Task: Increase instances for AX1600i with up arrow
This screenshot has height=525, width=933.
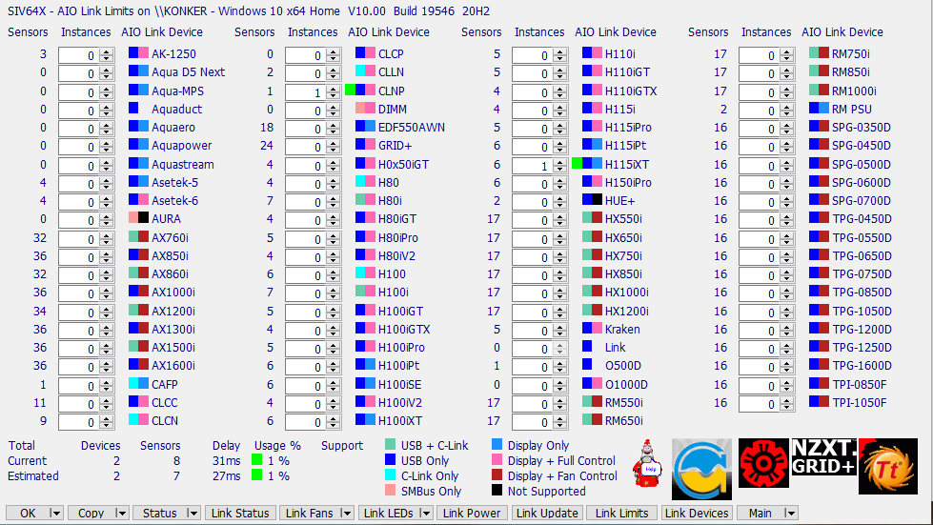Action: pyautogui.click(x=107, y=363)
